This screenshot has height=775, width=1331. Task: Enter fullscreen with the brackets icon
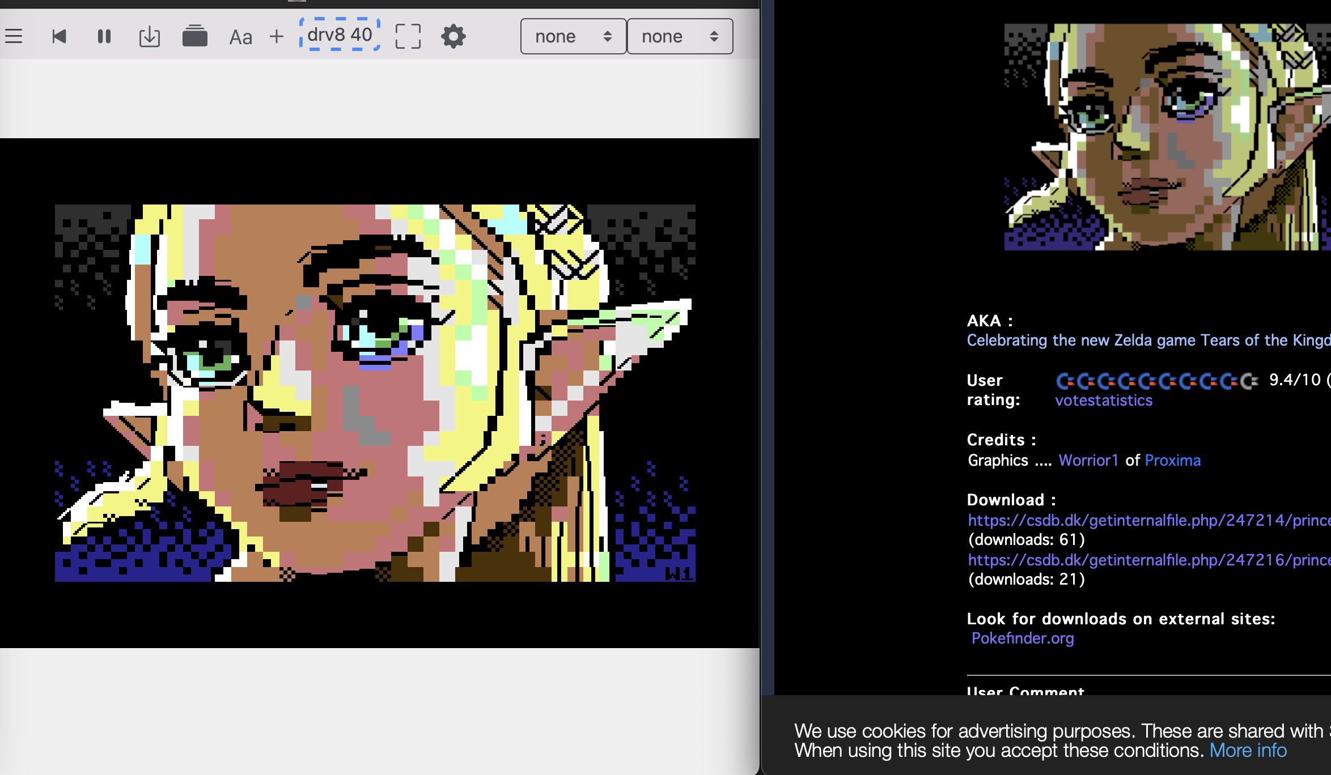(408, 36)
